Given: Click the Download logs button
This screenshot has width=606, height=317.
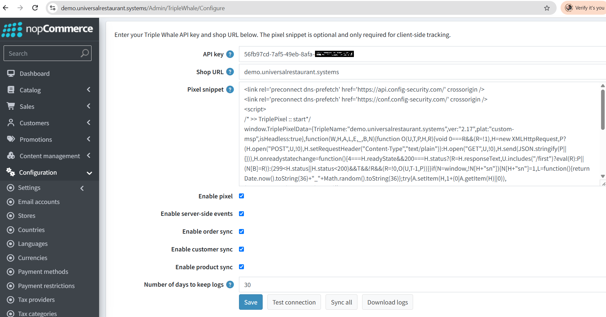Looking at the screenshot, I should 387,302.
